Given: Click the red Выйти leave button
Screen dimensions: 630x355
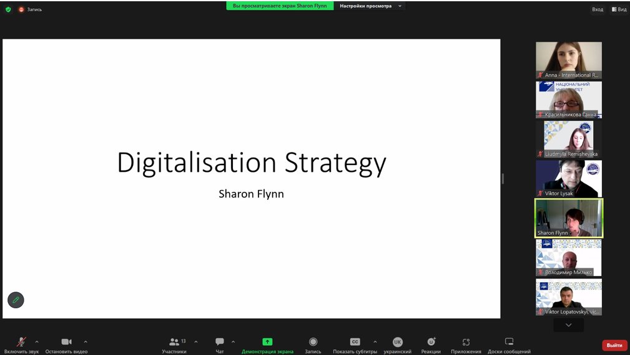Looking at the screenshot, I should (614, 345).
